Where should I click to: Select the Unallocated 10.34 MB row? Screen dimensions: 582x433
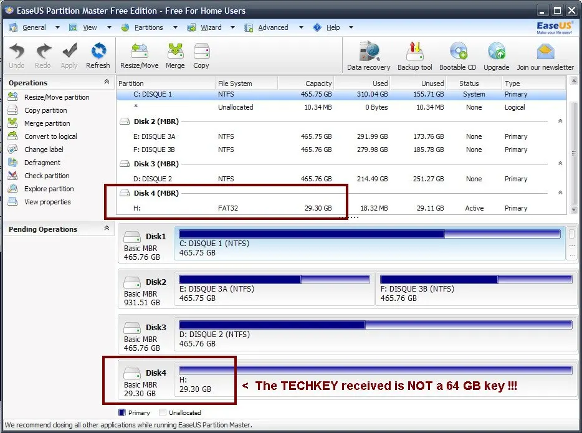pos(341,107)
